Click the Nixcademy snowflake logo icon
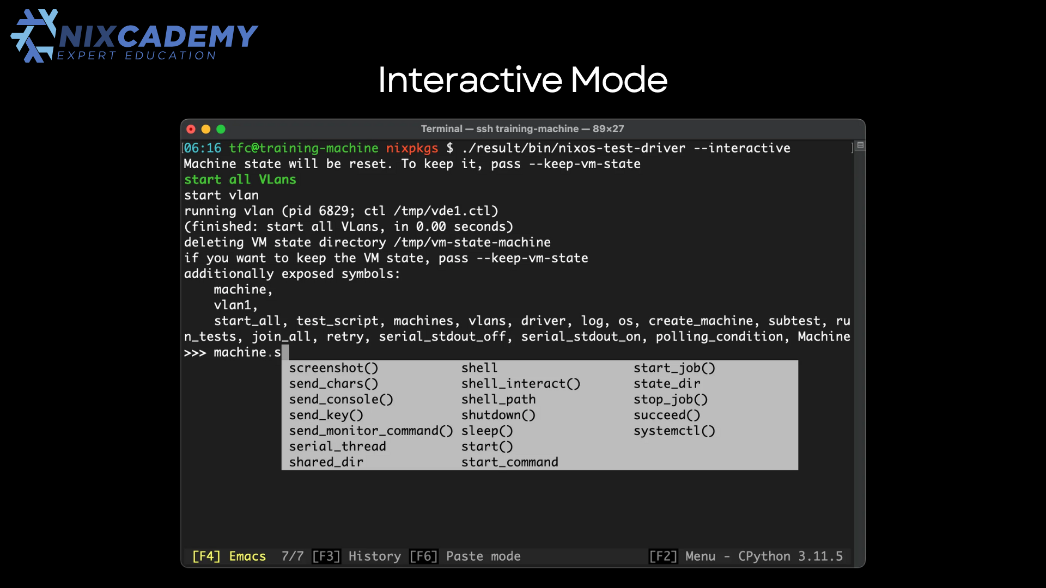This screenshot has height=588, width=1046. 34,36
